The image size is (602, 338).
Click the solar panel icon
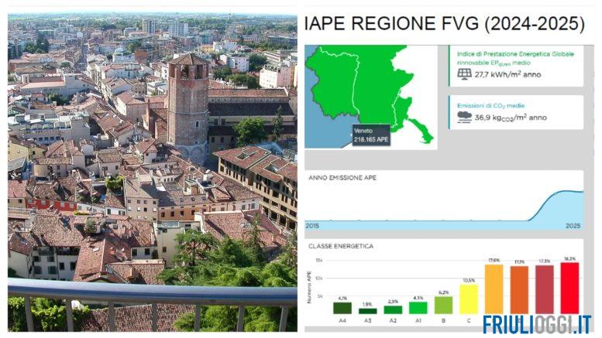pos(464,74)
